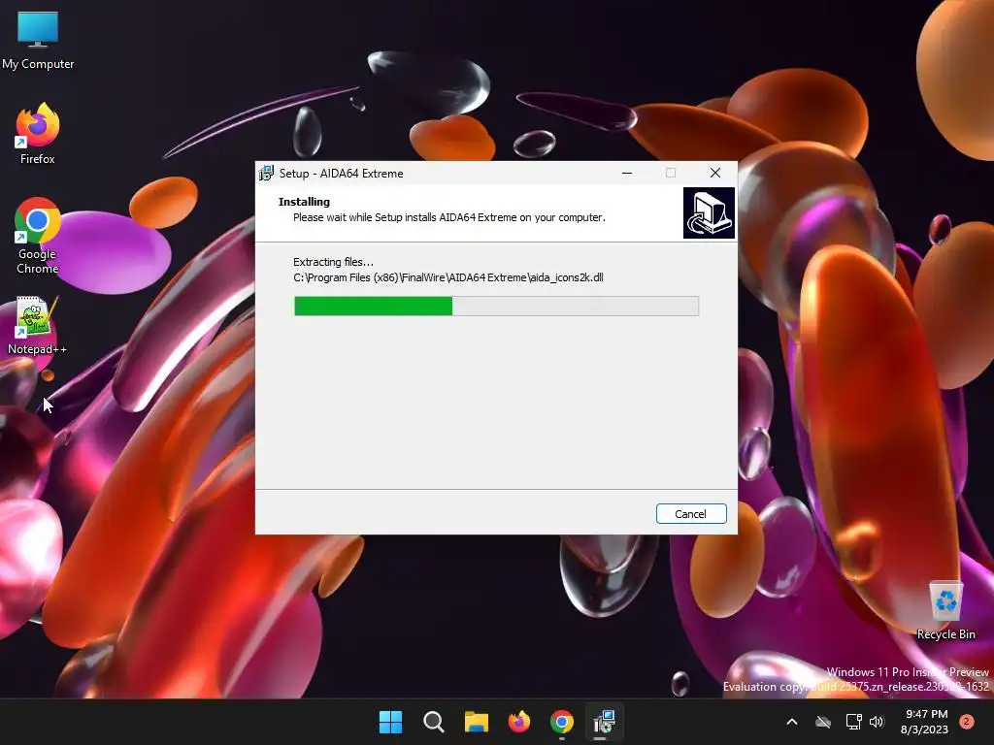Open the volume speaker tray icon
This screenshot has width=994, height=745.
[877, 722]
